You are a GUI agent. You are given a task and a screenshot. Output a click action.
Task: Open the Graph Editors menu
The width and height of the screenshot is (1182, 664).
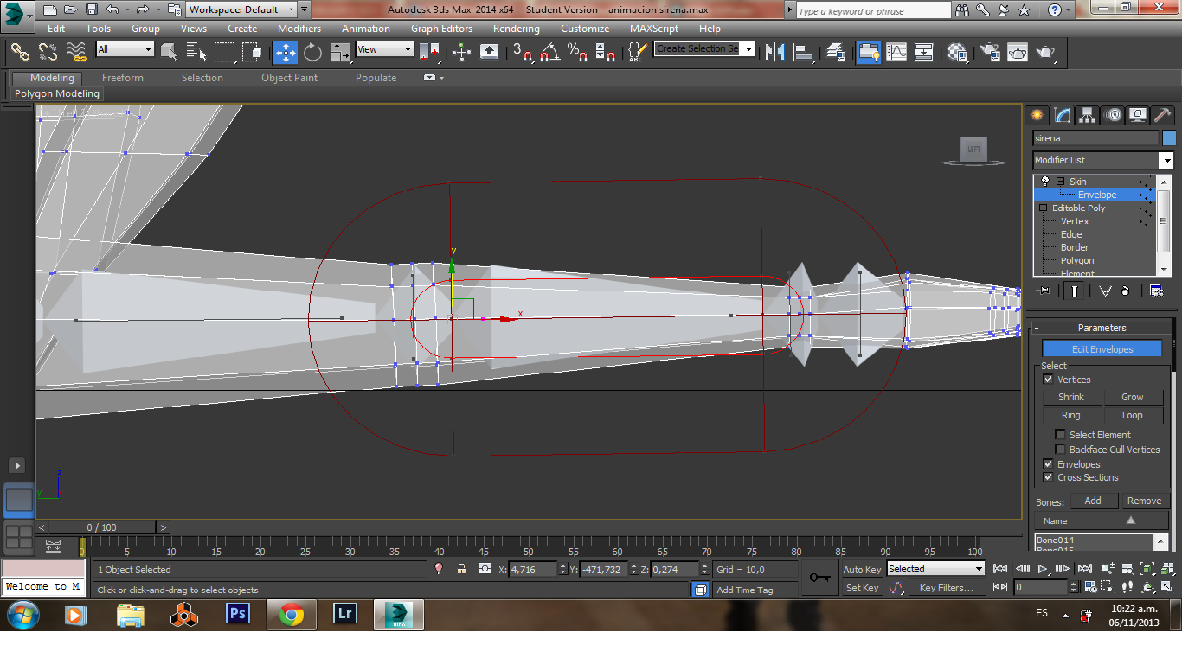[441, 29]
